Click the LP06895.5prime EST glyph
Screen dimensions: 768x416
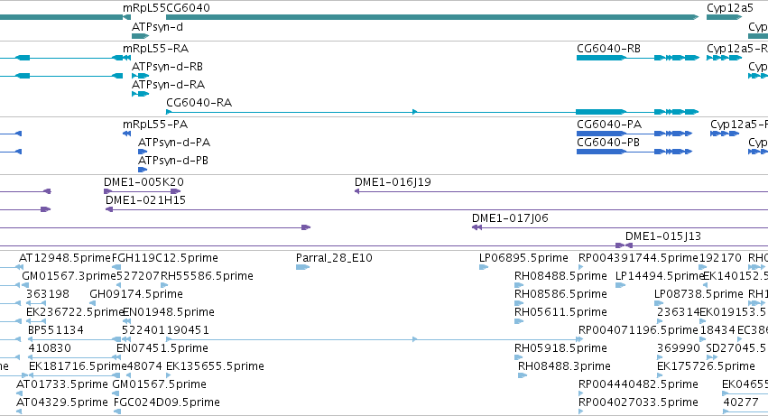click(x=484, y=267)
